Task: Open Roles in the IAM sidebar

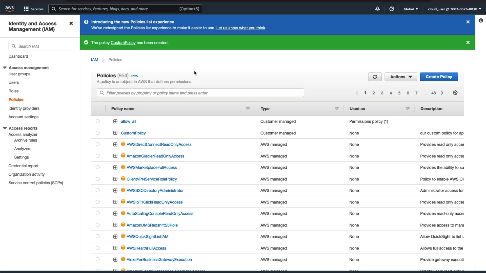Action: point(13,91)
